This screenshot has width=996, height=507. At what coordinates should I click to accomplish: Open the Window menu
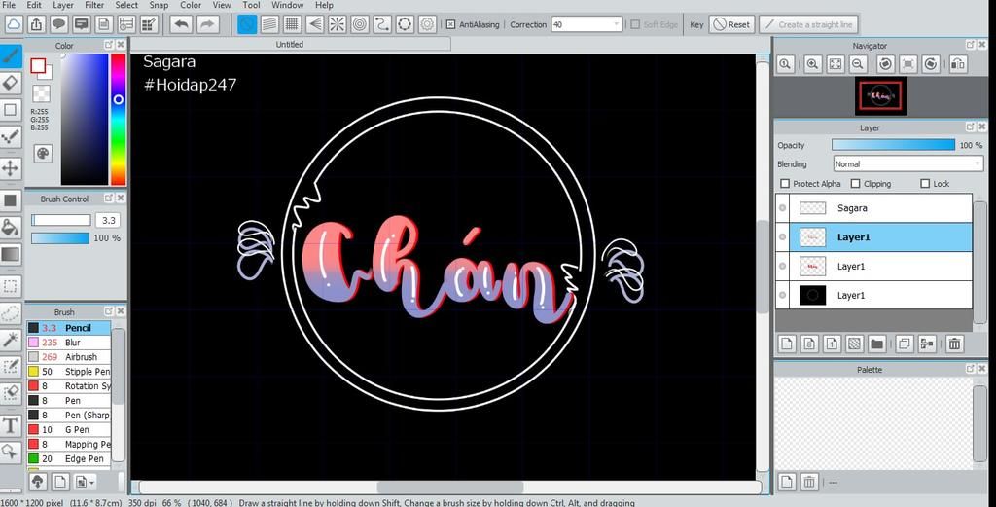click(x=287, y=5)
